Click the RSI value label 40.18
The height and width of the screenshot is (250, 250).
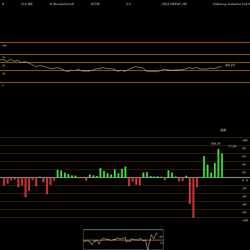tap(230, 65)
